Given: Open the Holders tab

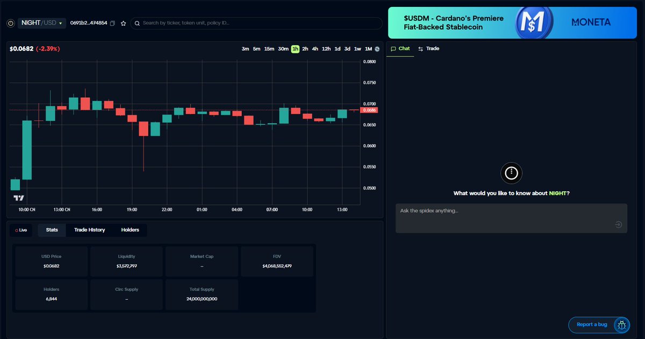Looking at the screenshot, I should (130, 230).
